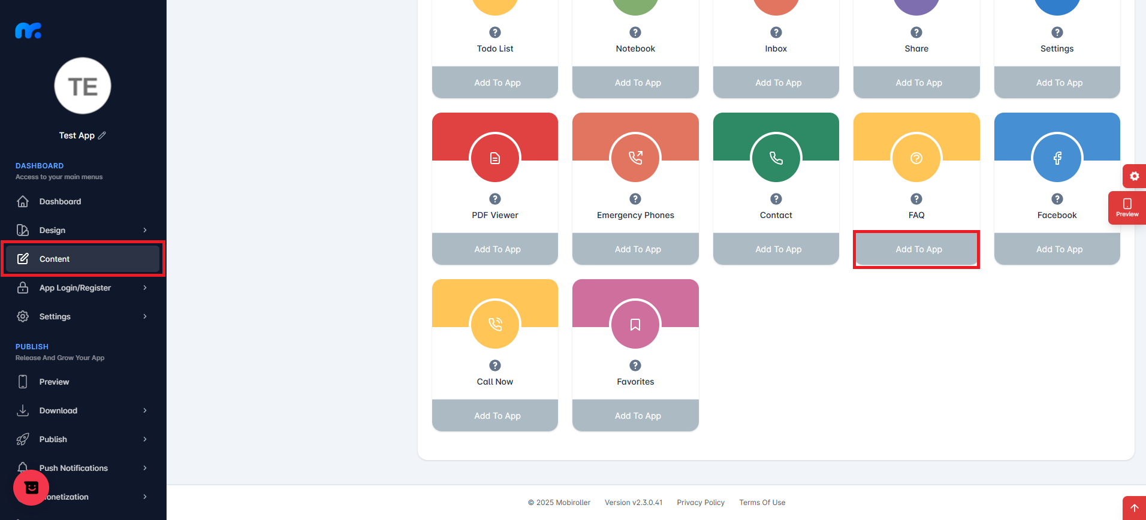
Task: Click the Contact phone icon
Action: coord(776,158)
